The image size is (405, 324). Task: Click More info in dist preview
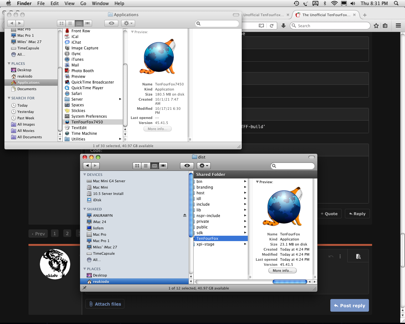[x=283, y=271]
